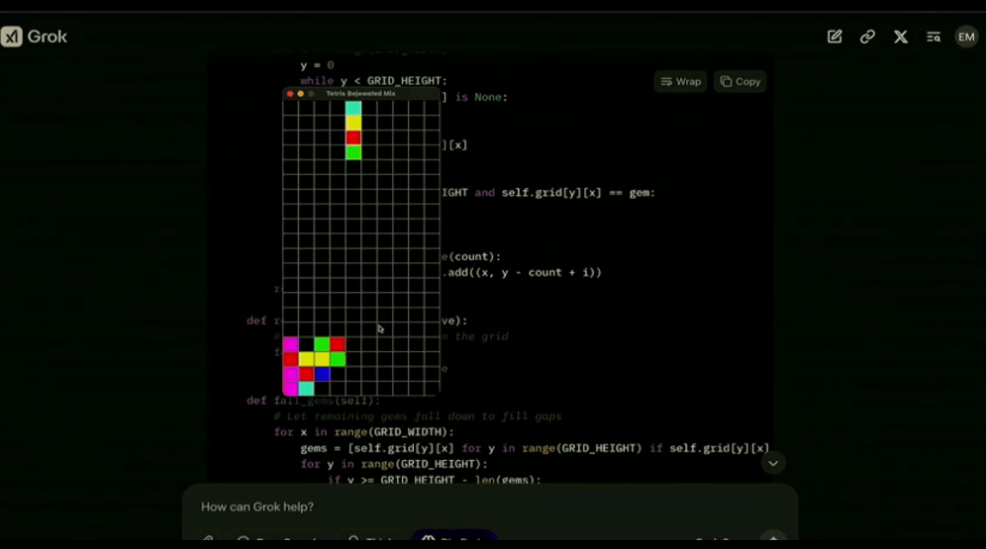Click the Tetris Bejeweled Mix title bar

(x=360, y=94)
